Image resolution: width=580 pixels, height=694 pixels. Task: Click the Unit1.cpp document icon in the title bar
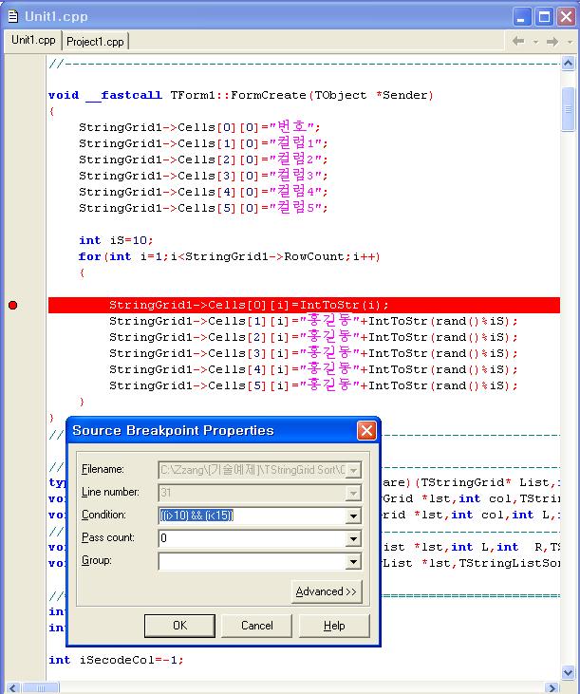(x=13, y=16)
